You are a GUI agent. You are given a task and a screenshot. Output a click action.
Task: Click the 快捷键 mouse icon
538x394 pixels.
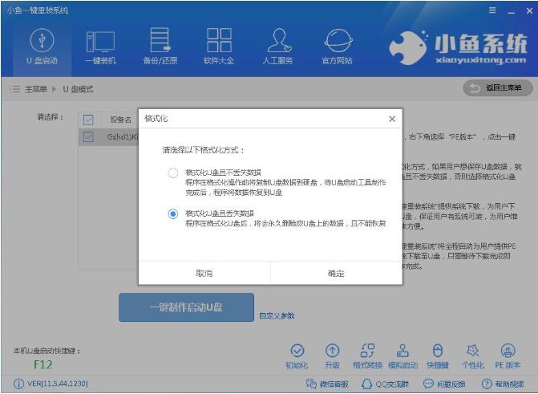(438, 351)
